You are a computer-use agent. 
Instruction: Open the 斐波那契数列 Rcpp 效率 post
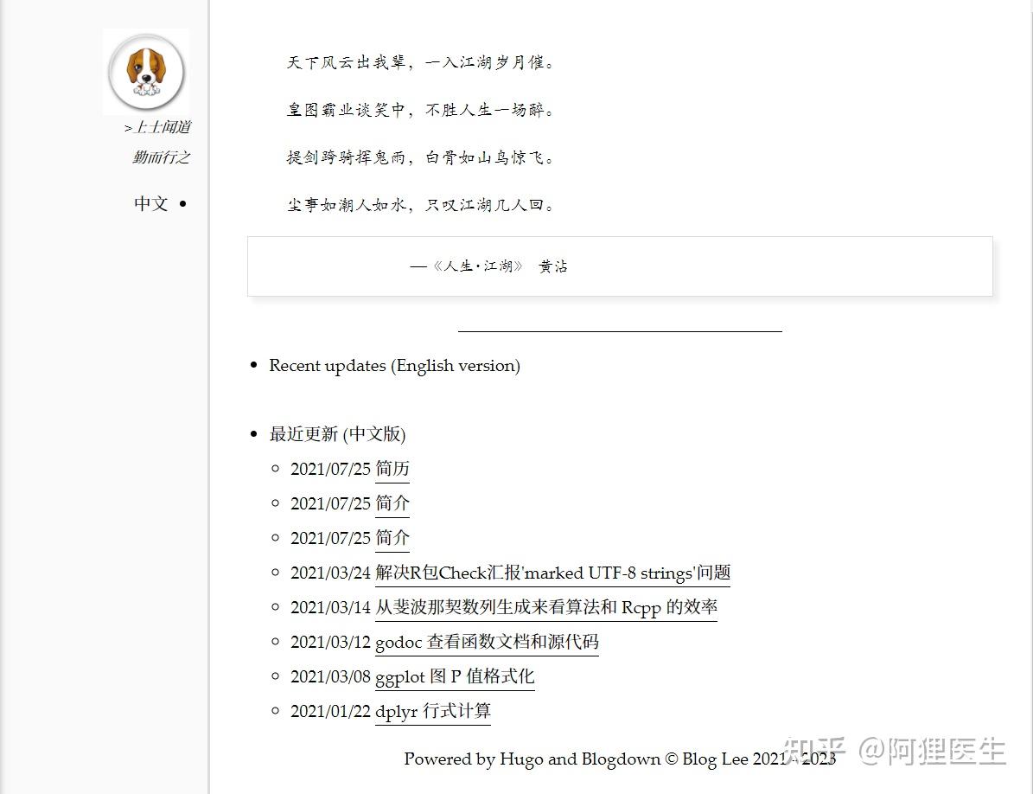coord(545,607)
